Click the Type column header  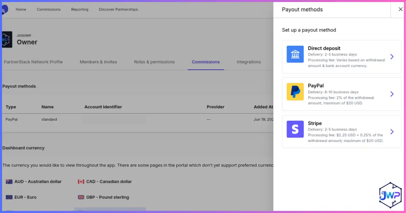coord(11,107)
